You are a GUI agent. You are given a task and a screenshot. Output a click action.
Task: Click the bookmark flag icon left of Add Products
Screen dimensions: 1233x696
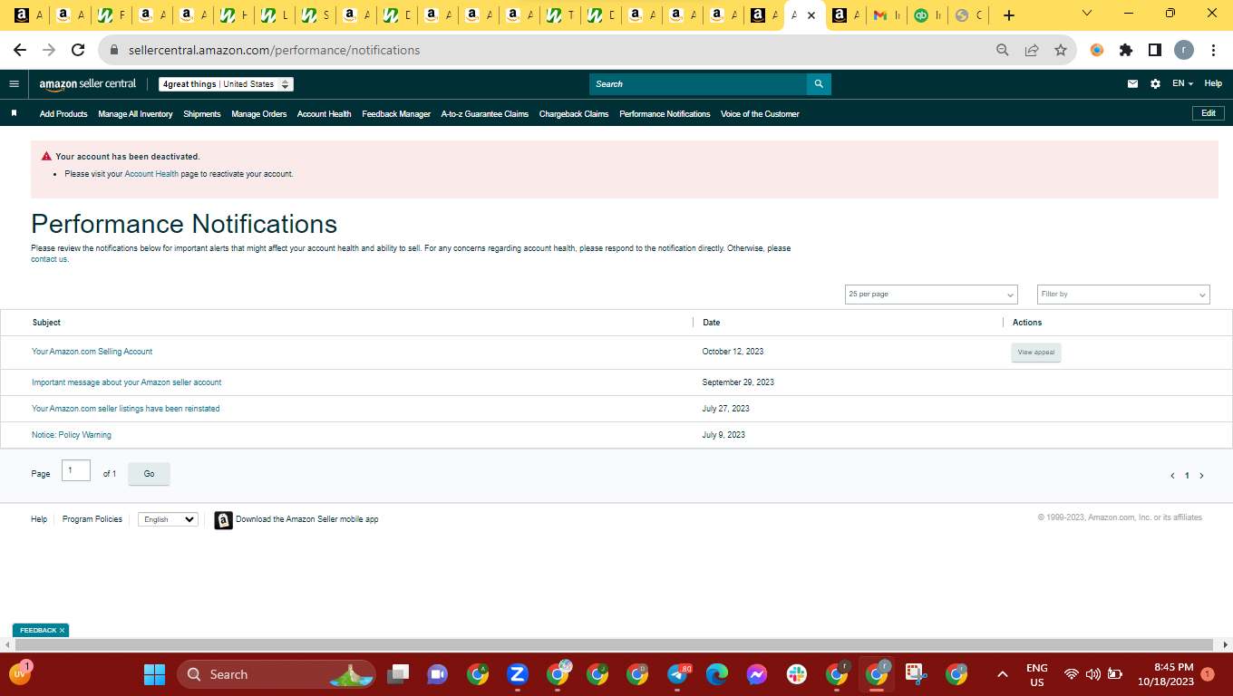point(14,114)
